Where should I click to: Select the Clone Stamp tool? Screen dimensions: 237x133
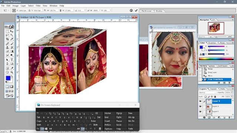click(7, 48)
